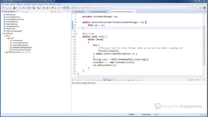Maximize the Console panel
The height and width of the screenshot is (117, 208).
[204, 80]
